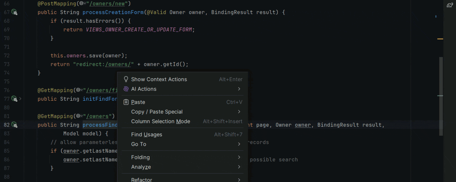Choose Copy / Paste Special
The image size is (456, 182).
(157, 112)
